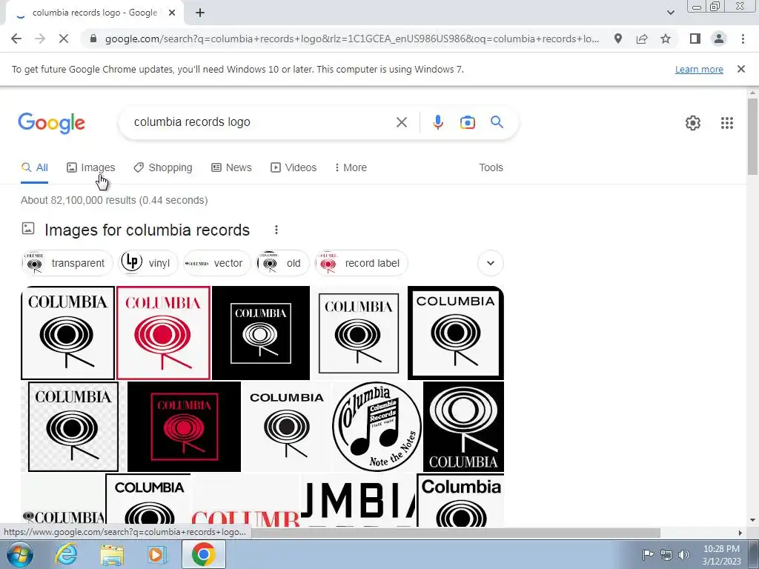Click the Learn more link

click(x=699, y=70)
